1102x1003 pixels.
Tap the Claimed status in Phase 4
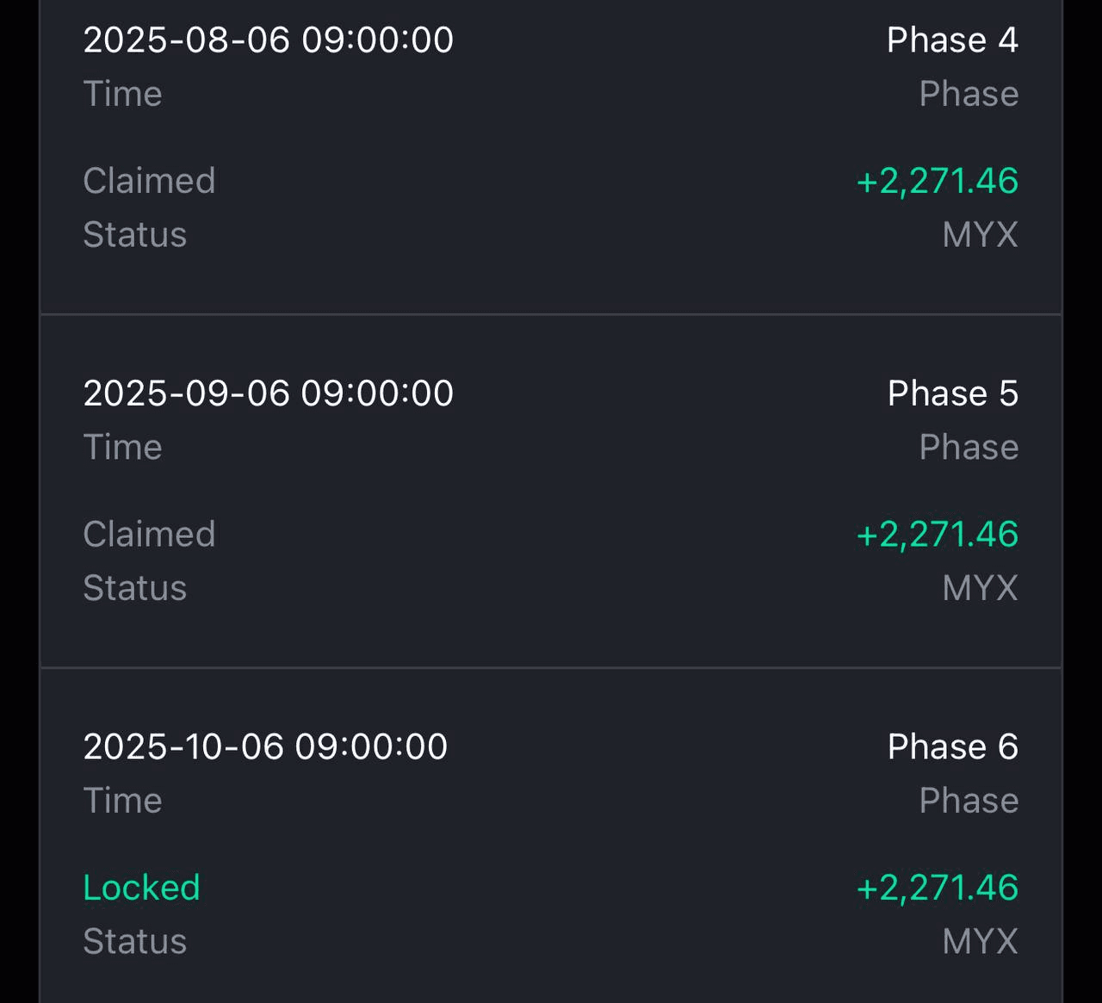pyautogui.click(x=149, y=180)
